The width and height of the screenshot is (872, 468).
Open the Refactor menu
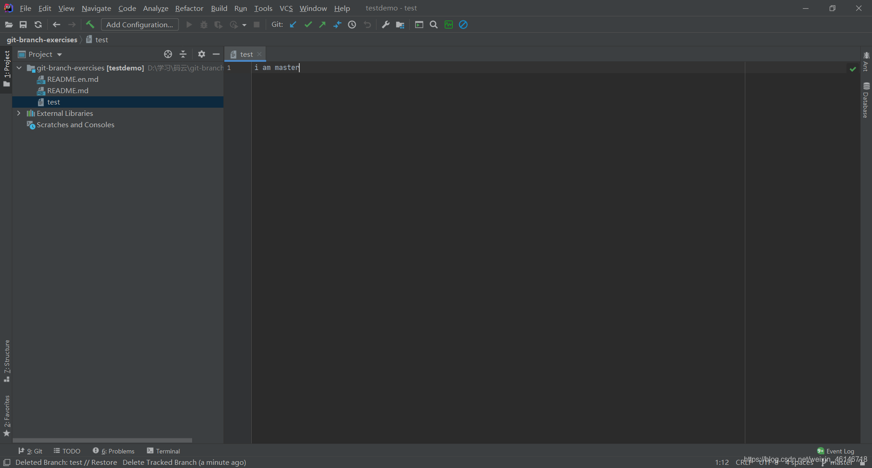click(189, 8)
